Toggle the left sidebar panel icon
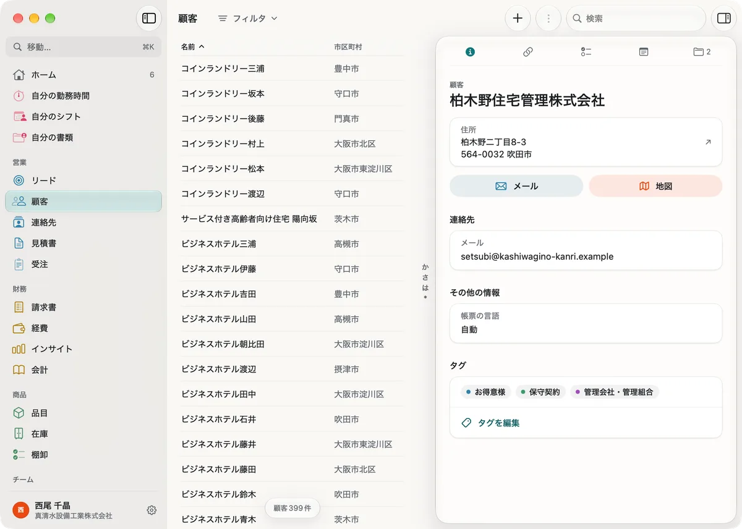Screen dimensions: 742x529 (x=149, y=19)
